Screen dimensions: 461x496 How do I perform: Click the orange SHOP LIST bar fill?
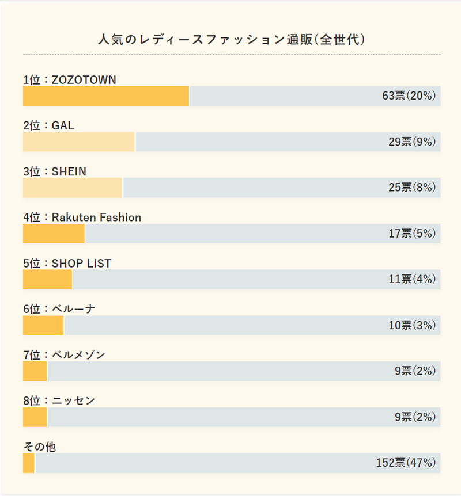point(48,280)
